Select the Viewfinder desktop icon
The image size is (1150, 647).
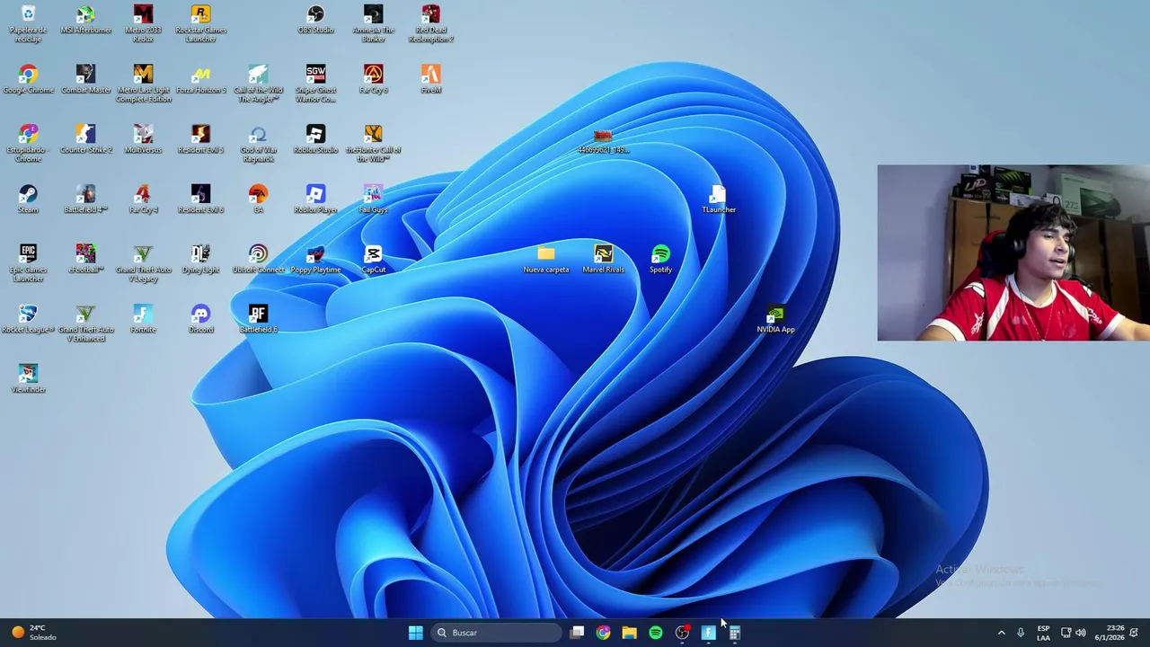28,378
